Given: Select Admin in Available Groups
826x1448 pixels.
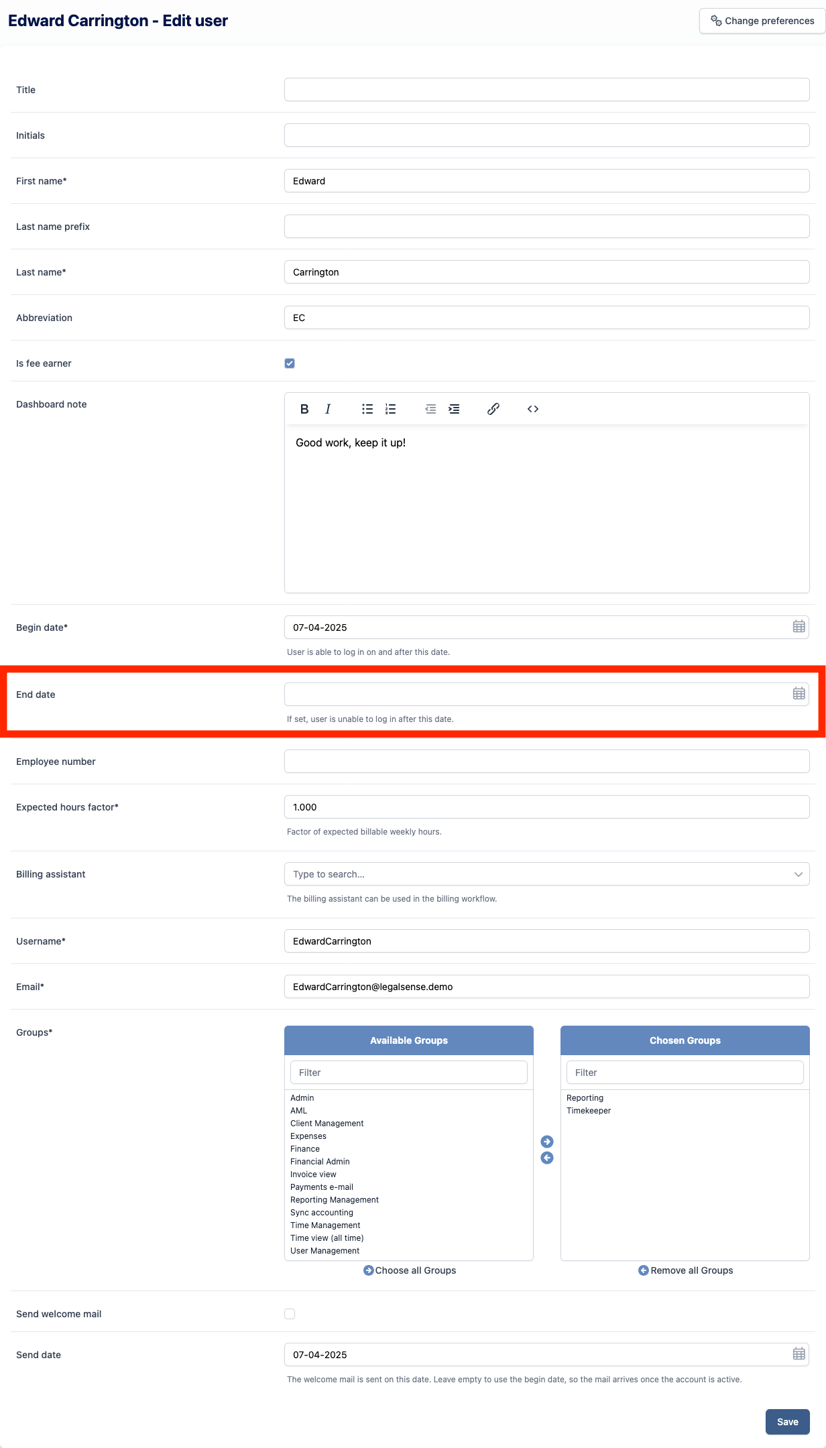Looking at the screenshot, I should click(302, 1098).
